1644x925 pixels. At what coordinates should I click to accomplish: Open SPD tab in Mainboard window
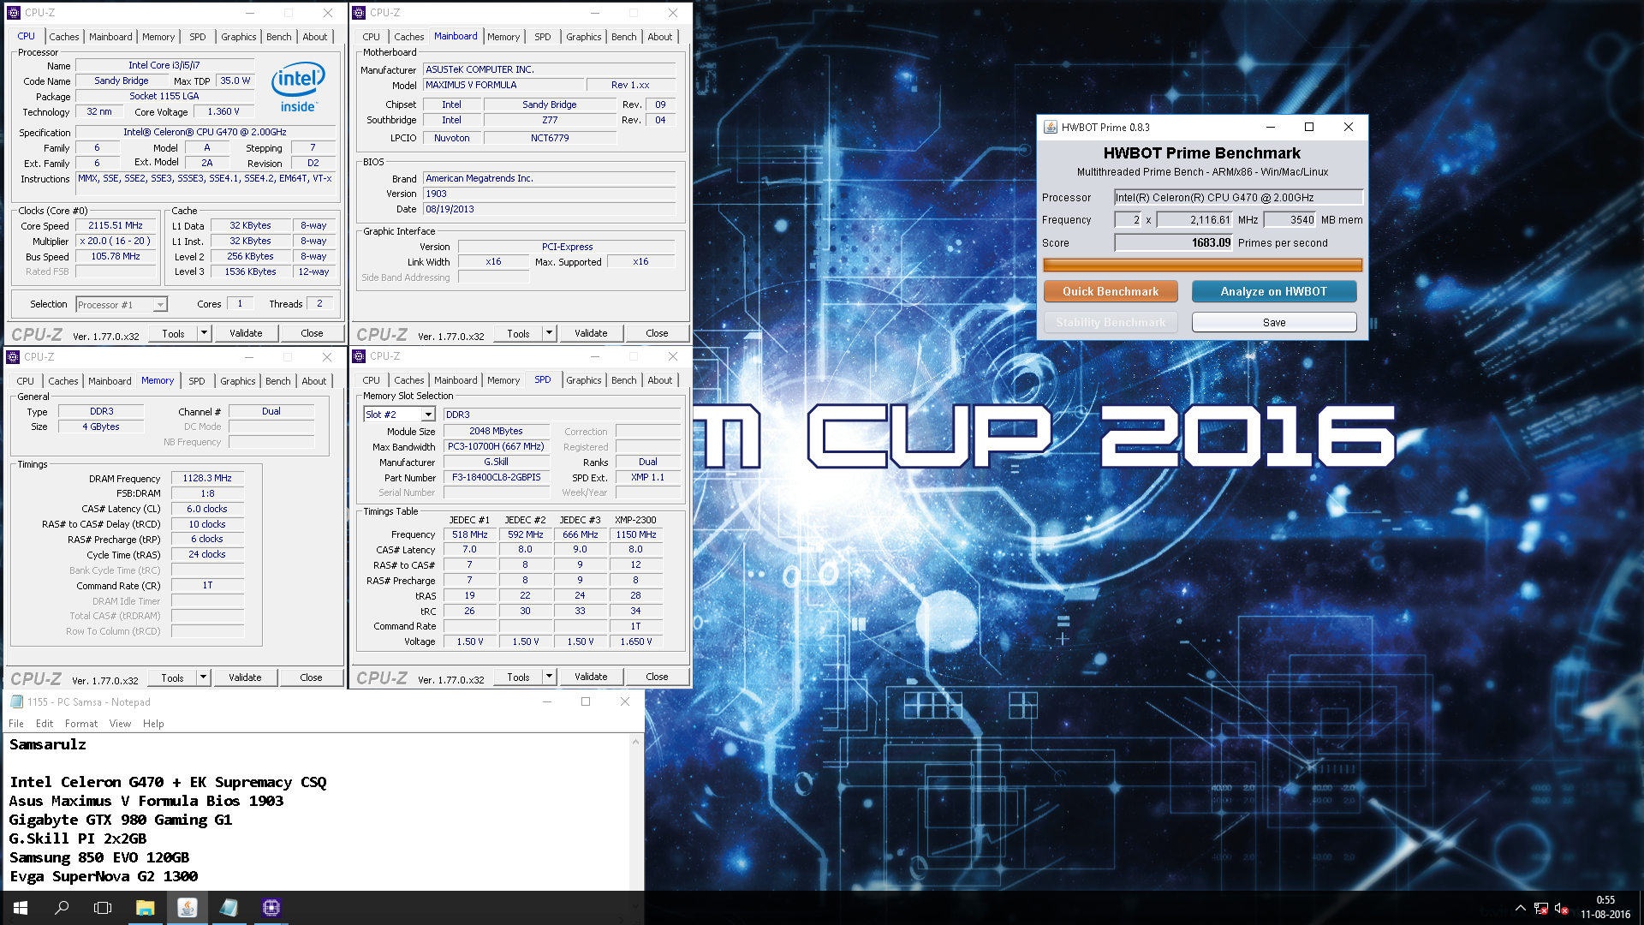[x=543, y=37]
